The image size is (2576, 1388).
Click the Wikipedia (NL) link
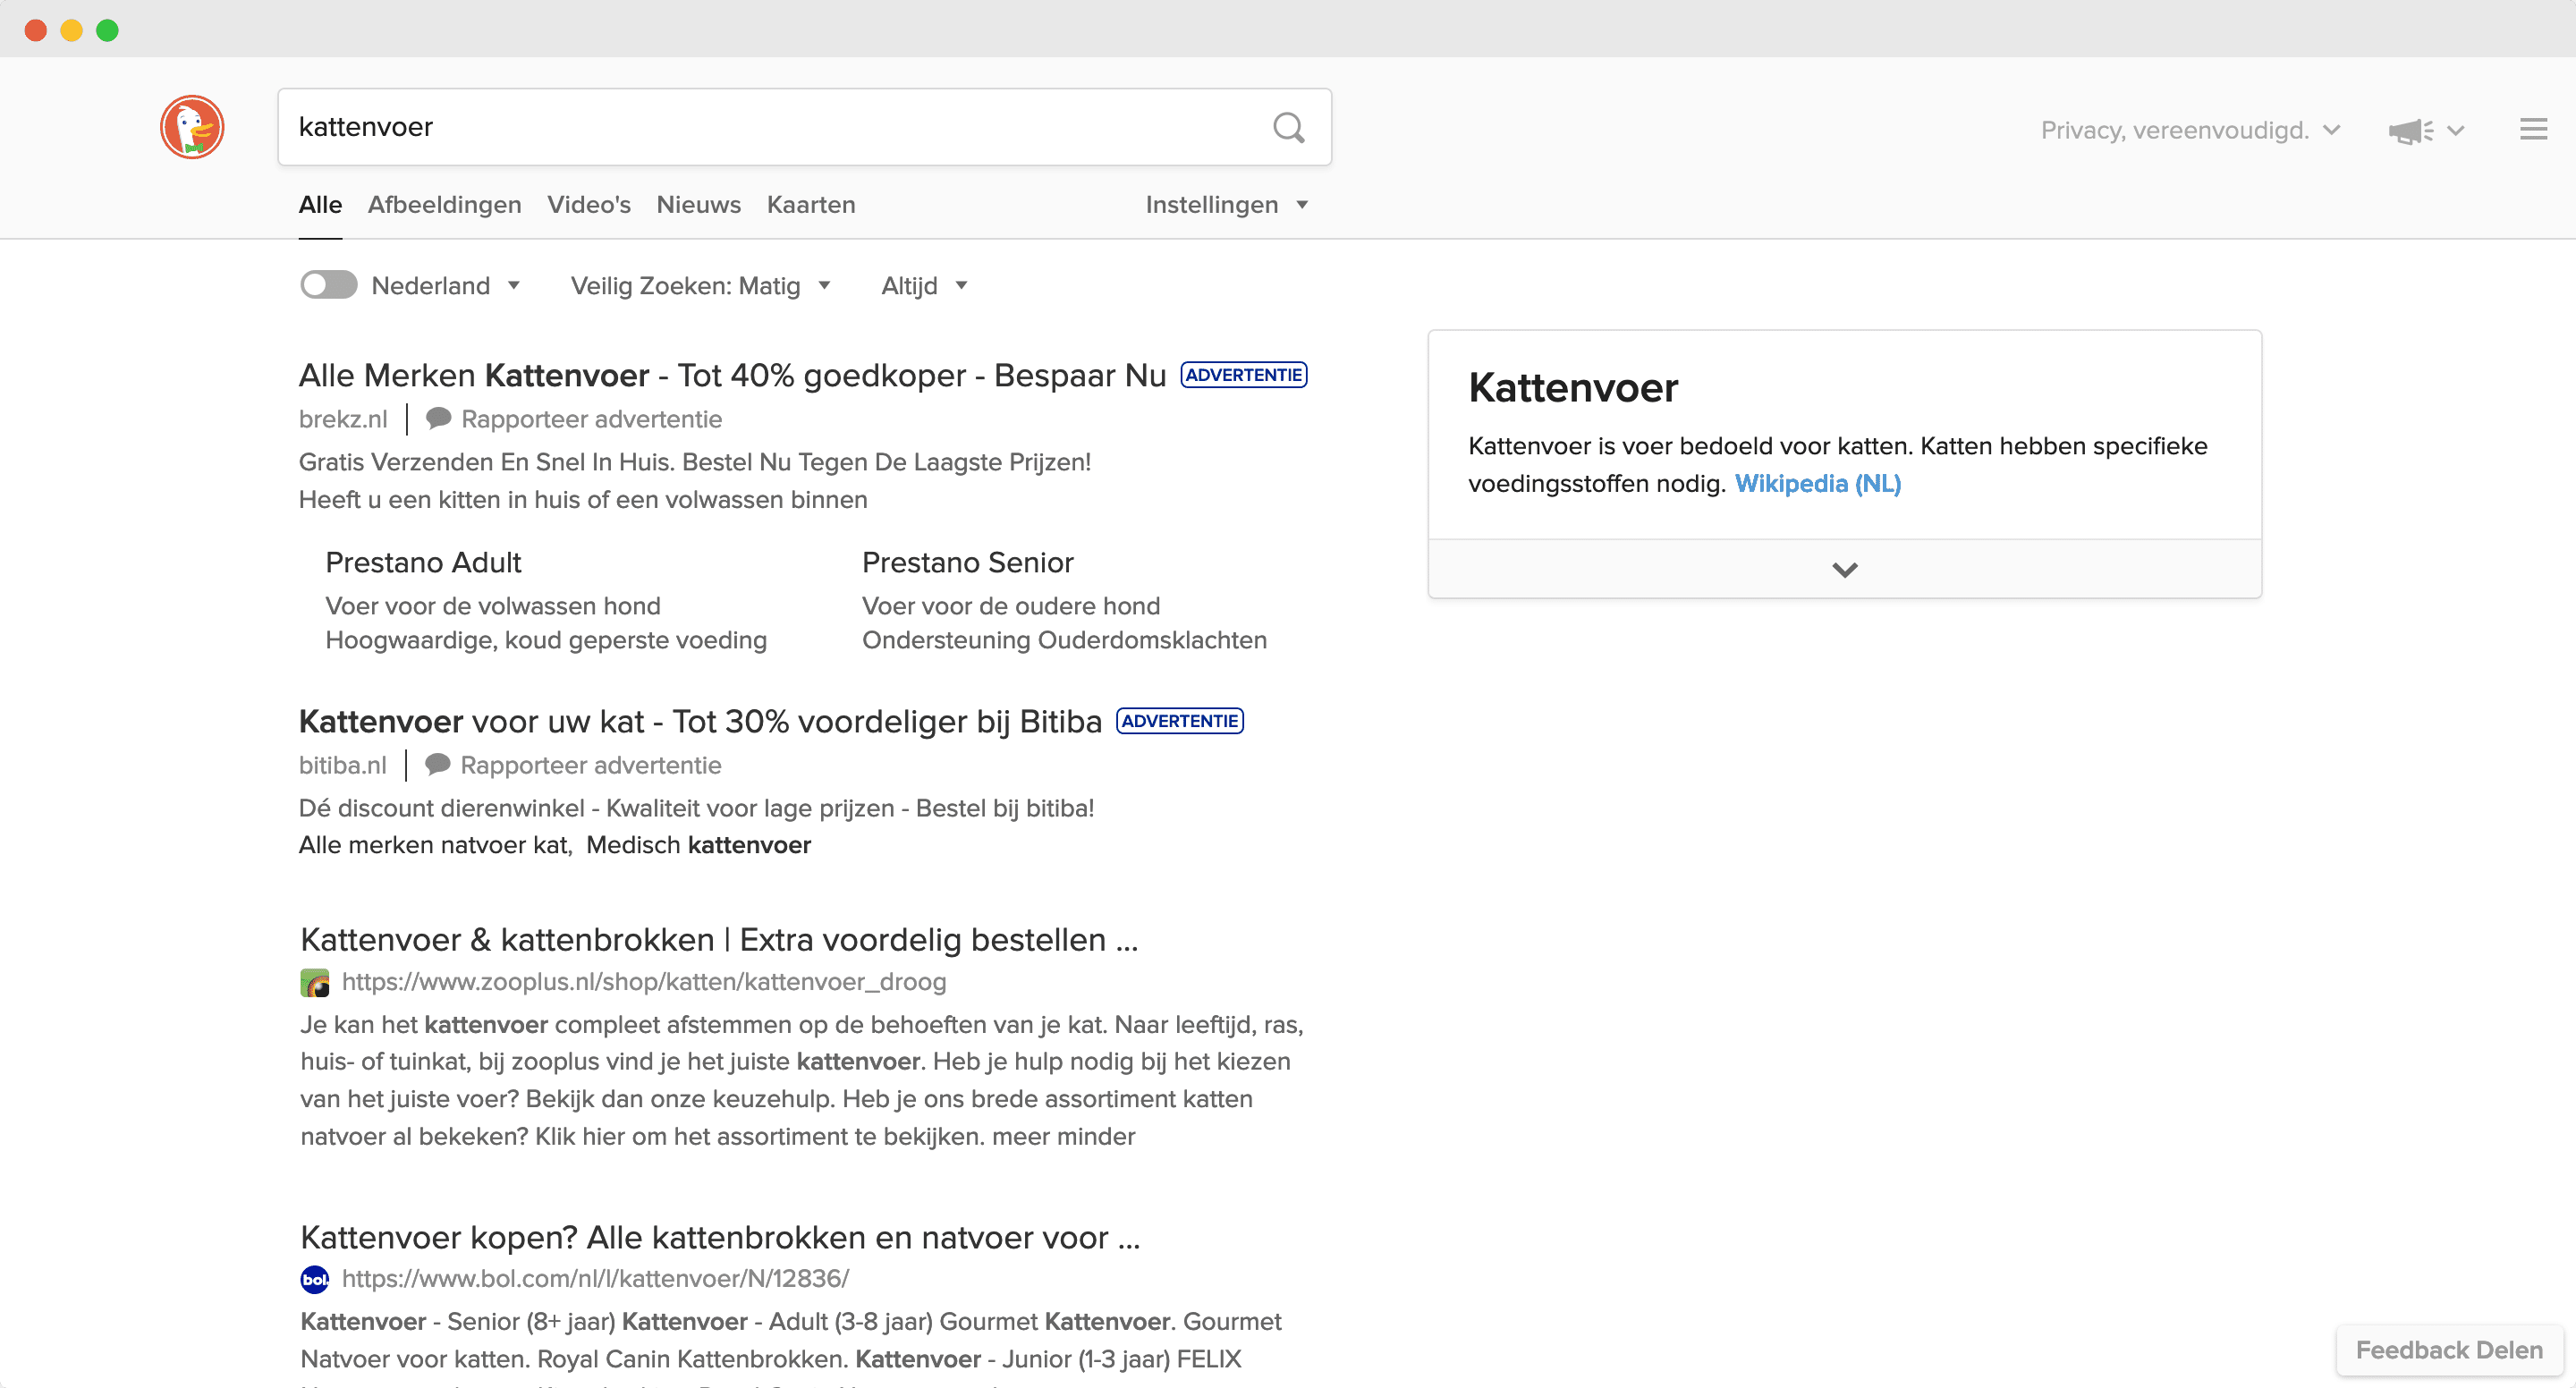[1817, 484]
